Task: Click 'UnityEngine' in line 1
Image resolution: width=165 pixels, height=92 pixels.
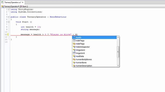Action: pyautogui.click(x=25, y=9)
